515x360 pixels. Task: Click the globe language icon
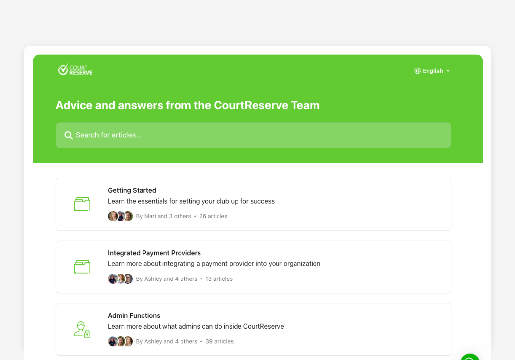417,71
